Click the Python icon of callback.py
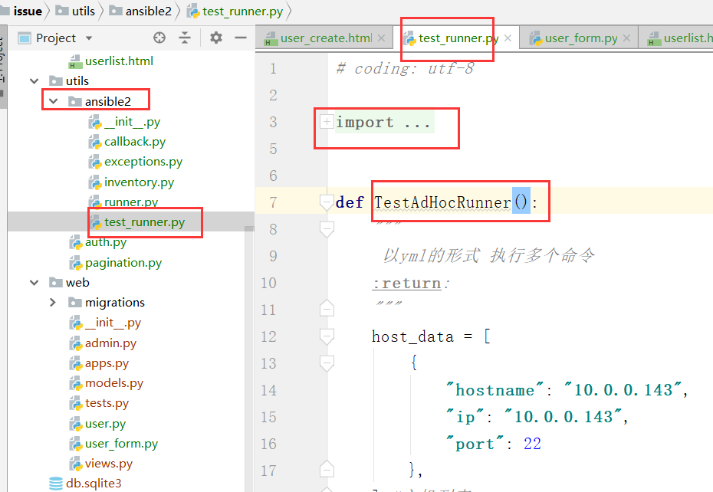The height and width of the screenshot is (492, 713). (x=94, y=142)
